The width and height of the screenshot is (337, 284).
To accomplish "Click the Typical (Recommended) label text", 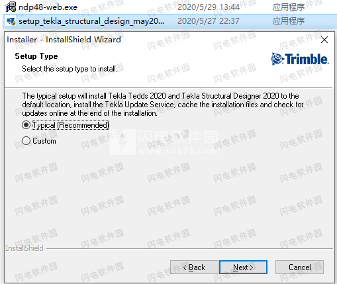I will [x=71, y=125].
